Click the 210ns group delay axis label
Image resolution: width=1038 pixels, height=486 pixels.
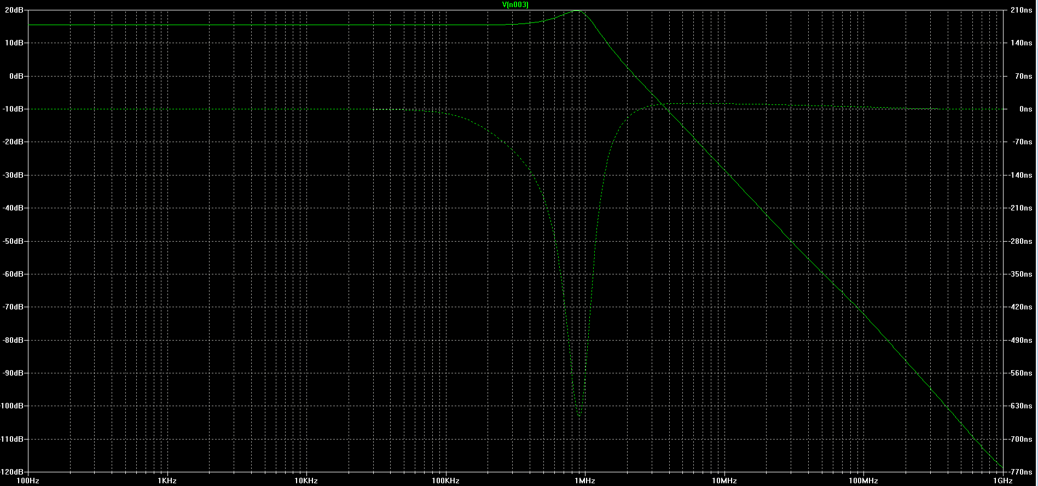[x=1021, y=10]
